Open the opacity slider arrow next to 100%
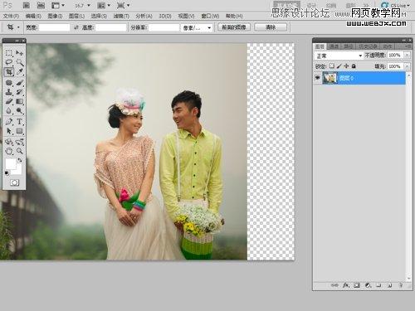Screen dimensions: 415x311 [x=408, y=56]
